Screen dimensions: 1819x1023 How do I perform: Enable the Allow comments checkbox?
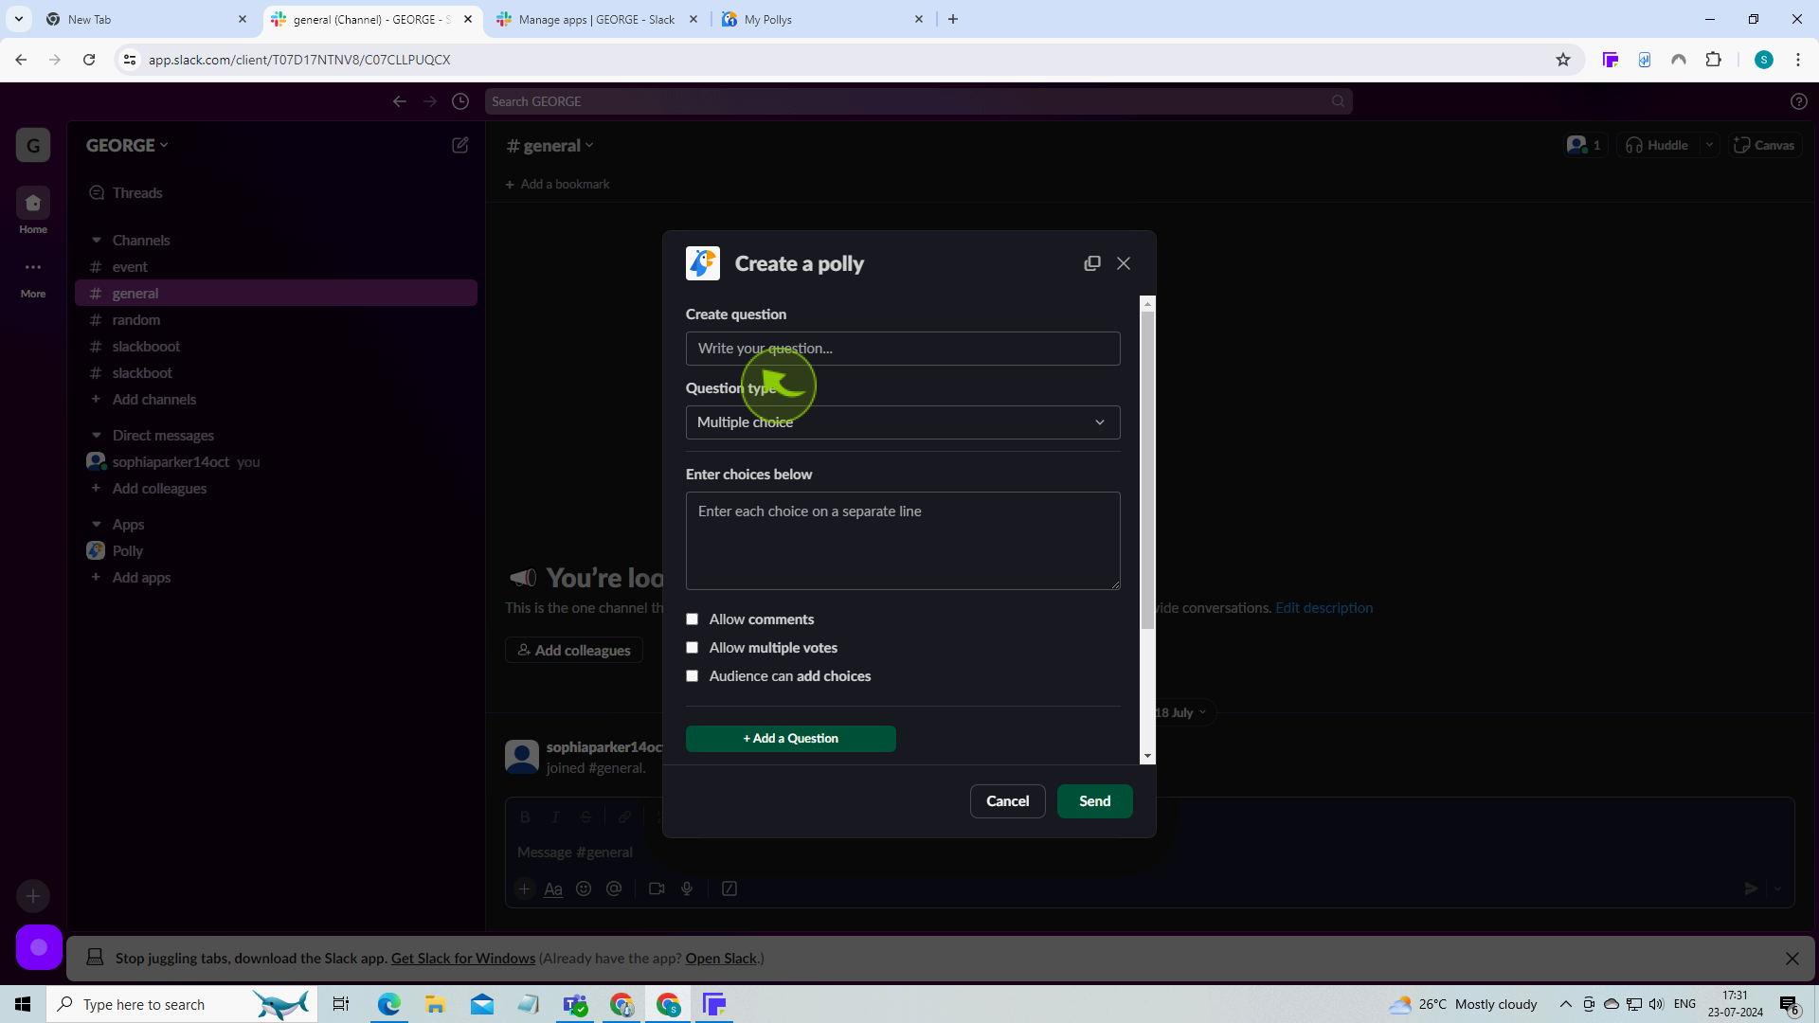point(693,619)
